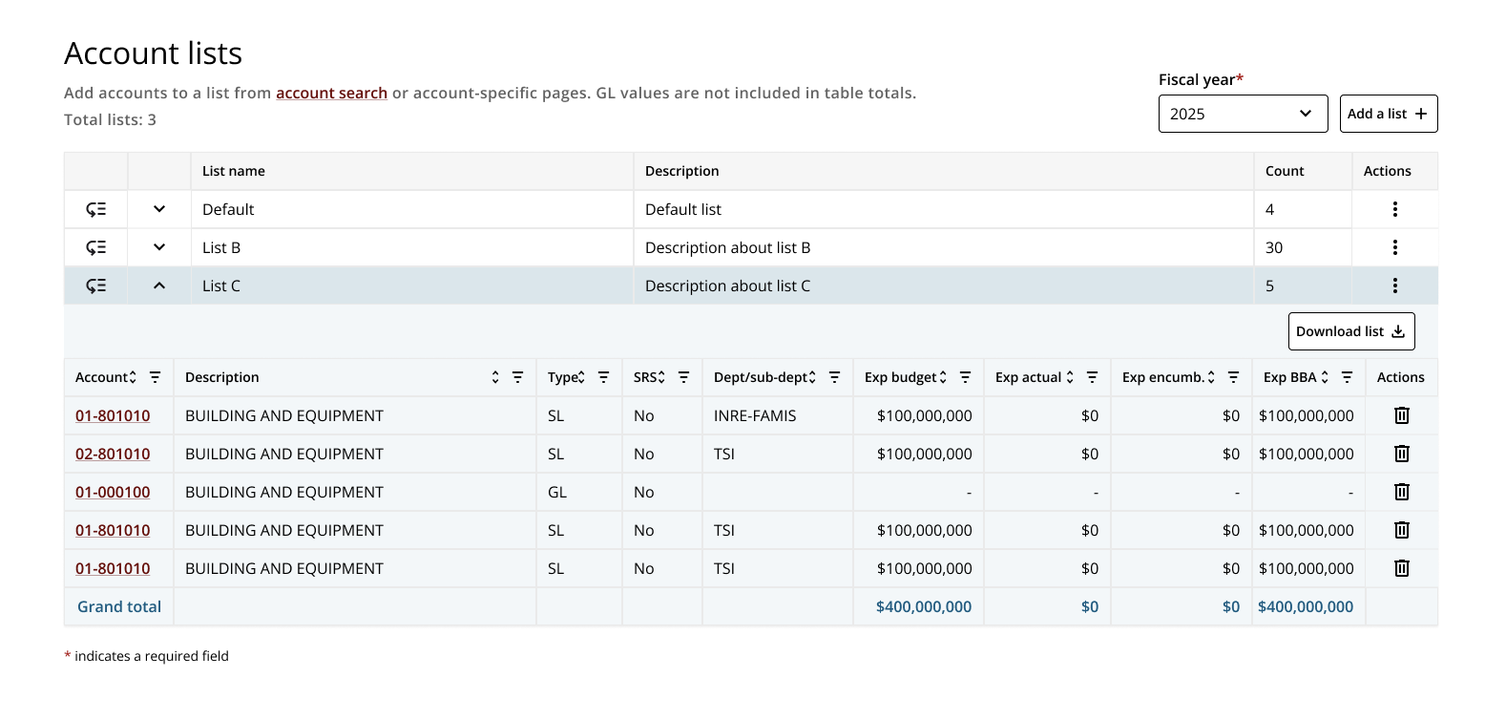Viewport: 1506px width, 720px height.
Task: Sort by the Type column arrows
Action: pyautogui.click(x=581, y=377)
